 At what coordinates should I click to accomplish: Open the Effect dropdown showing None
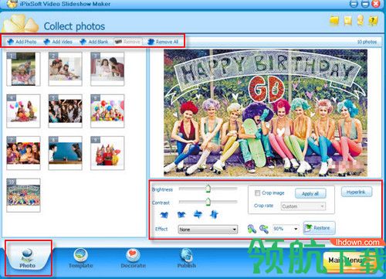[208, 230]
